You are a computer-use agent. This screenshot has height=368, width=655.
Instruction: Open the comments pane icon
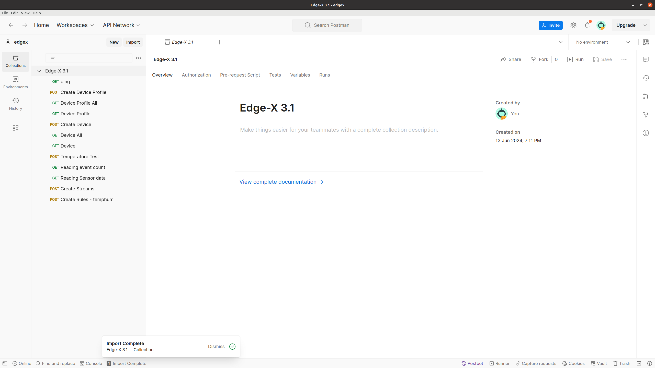(x=646, y=59)
